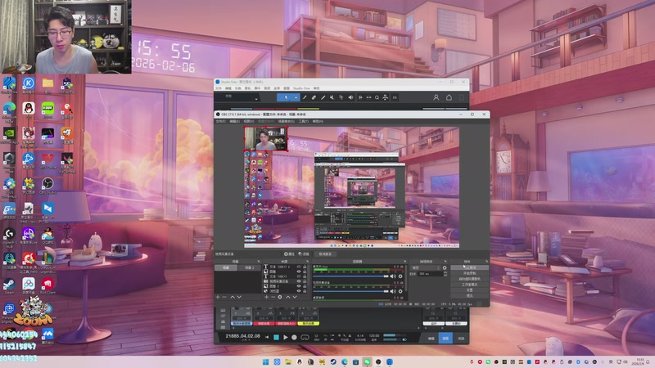Remove selected scene in OBS Scenes panel
655x368 pixels.
click(224, 297)
